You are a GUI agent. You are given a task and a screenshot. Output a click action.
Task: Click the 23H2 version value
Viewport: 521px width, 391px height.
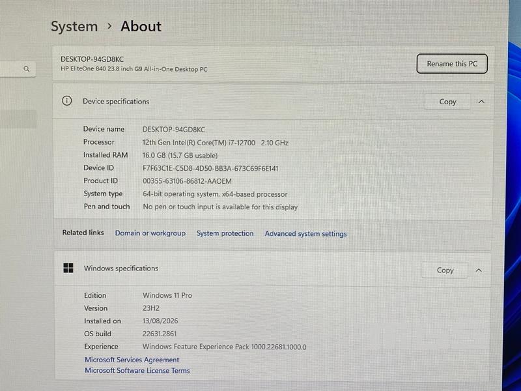(x=151, y=308)
